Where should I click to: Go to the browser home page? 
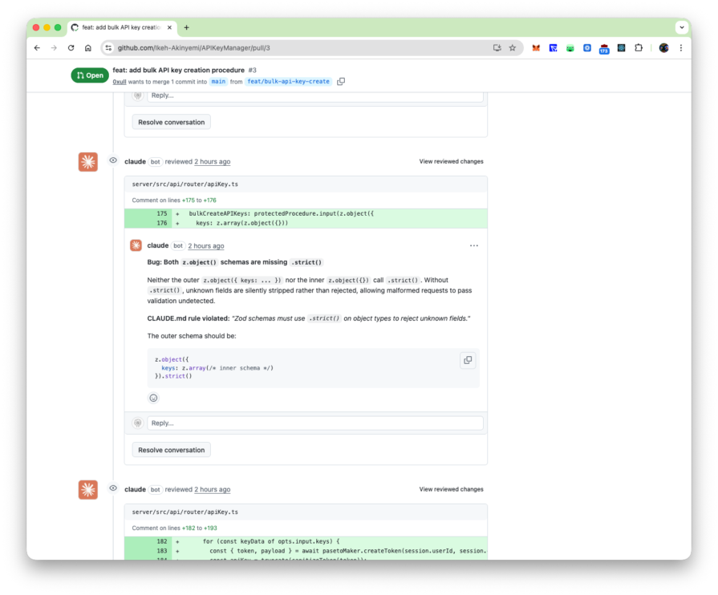click(x=88, y=48)
